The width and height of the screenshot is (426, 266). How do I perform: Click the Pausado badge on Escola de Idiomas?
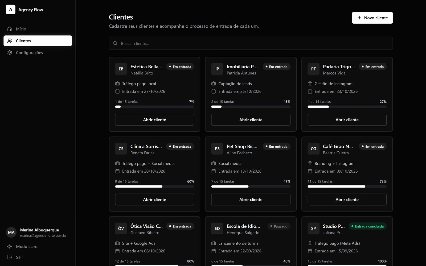click(x=279, y=226)
